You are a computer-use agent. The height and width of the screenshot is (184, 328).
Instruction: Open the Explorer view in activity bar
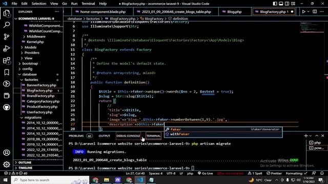coord(7,13)
